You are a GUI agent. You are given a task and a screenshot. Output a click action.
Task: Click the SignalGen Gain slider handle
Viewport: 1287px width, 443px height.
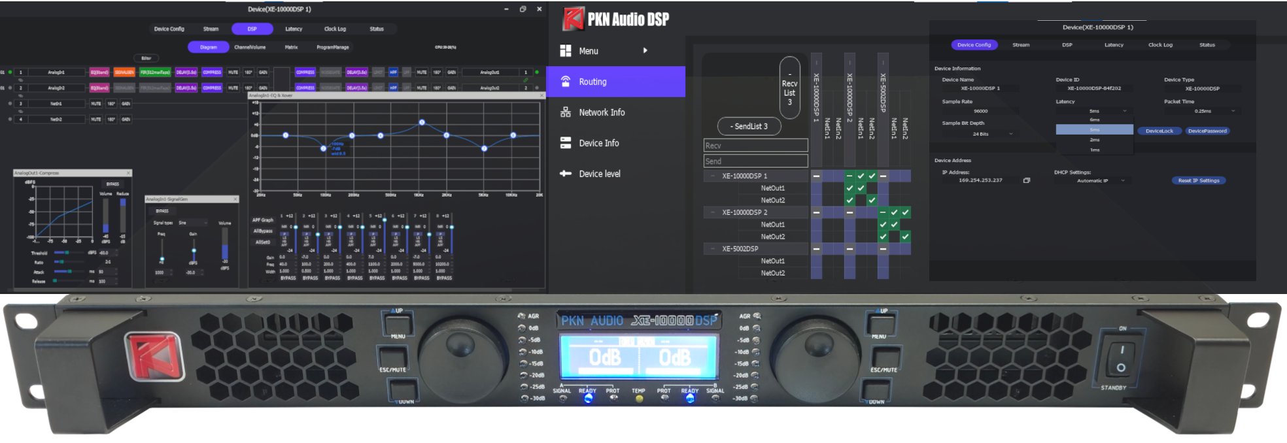194,251
